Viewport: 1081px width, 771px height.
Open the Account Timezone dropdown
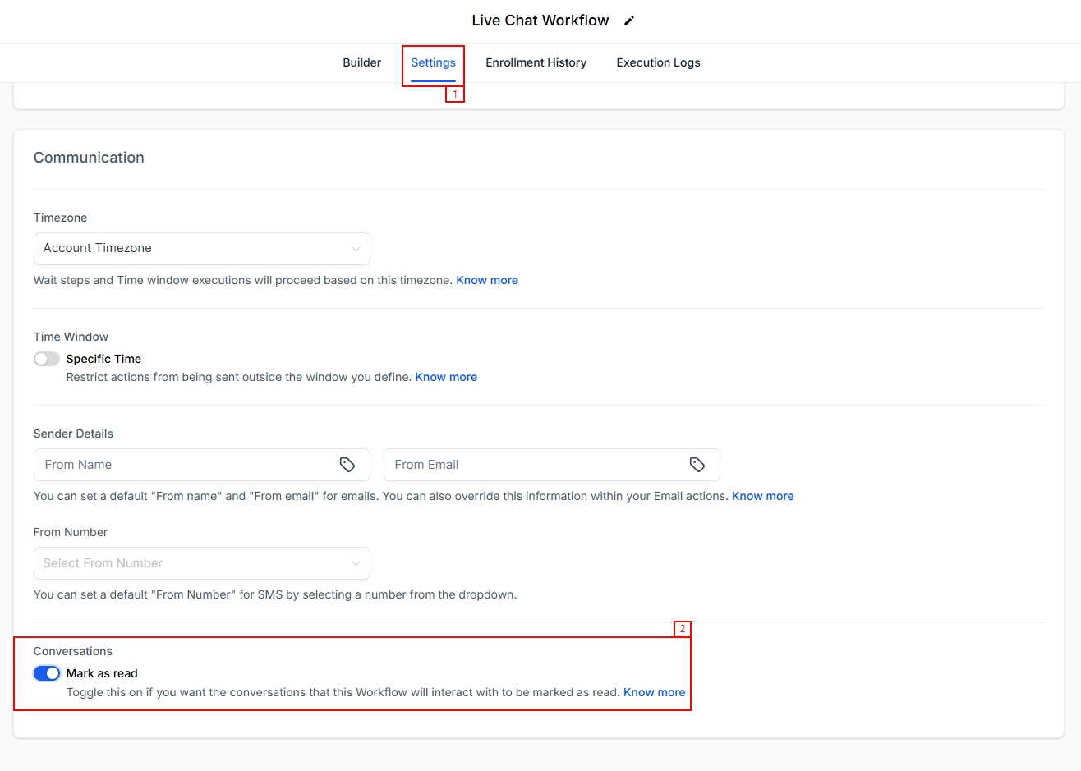(201, 249)
